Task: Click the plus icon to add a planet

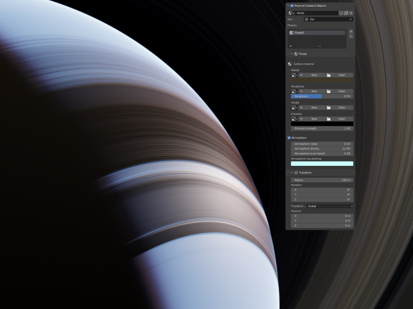Action: click(351, 31)
